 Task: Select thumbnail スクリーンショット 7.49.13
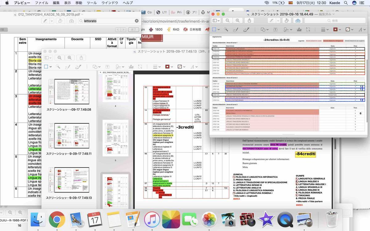pyautogui.click(x=72, y=180)
